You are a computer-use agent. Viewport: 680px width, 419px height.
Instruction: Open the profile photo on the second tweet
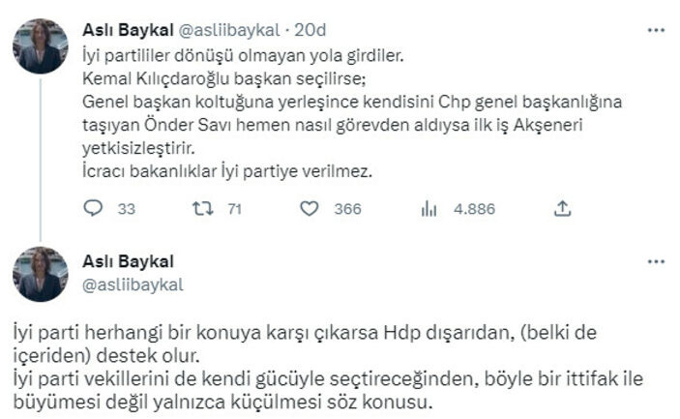(x=41, y=274)
